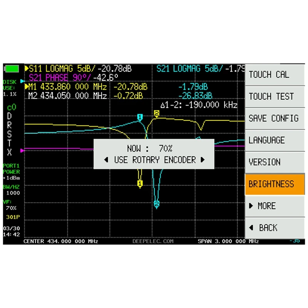This screenshot has height=308, width=308.
Task: Click the right arrow in the rotary encoder dialog
Action: [x=203, y=160]
